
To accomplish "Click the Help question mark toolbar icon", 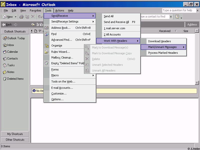I will point(177,17).
